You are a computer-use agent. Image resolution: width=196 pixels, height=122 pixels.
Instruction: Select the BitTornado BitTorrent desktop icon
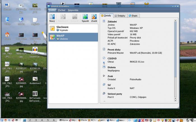click(x=35, y=97)
